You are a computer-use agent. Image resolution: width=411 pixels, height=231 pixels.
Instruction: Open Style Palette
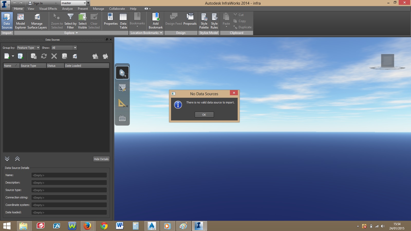(x=204, y=21)
